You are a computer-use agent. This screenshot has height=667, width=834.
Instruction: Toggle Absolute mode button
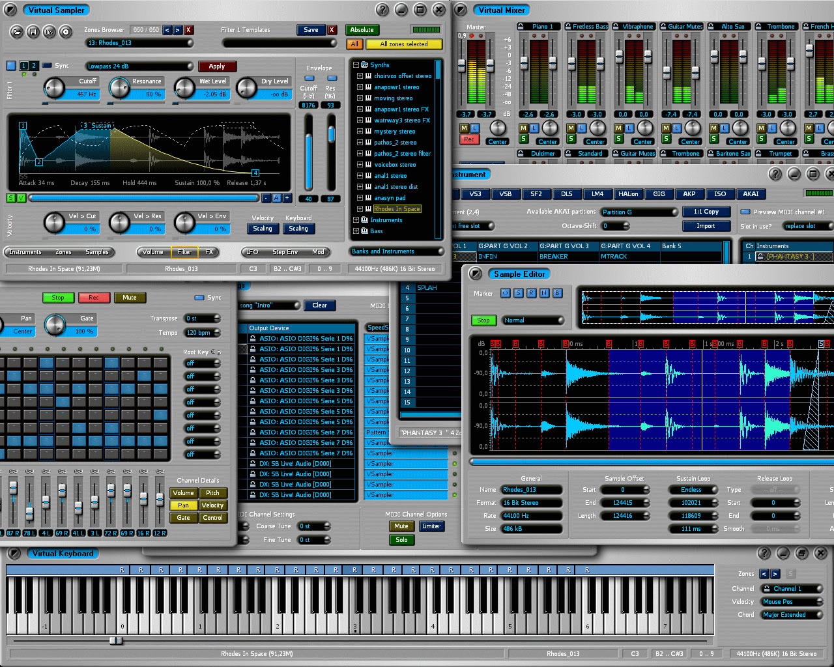point(362,30)
